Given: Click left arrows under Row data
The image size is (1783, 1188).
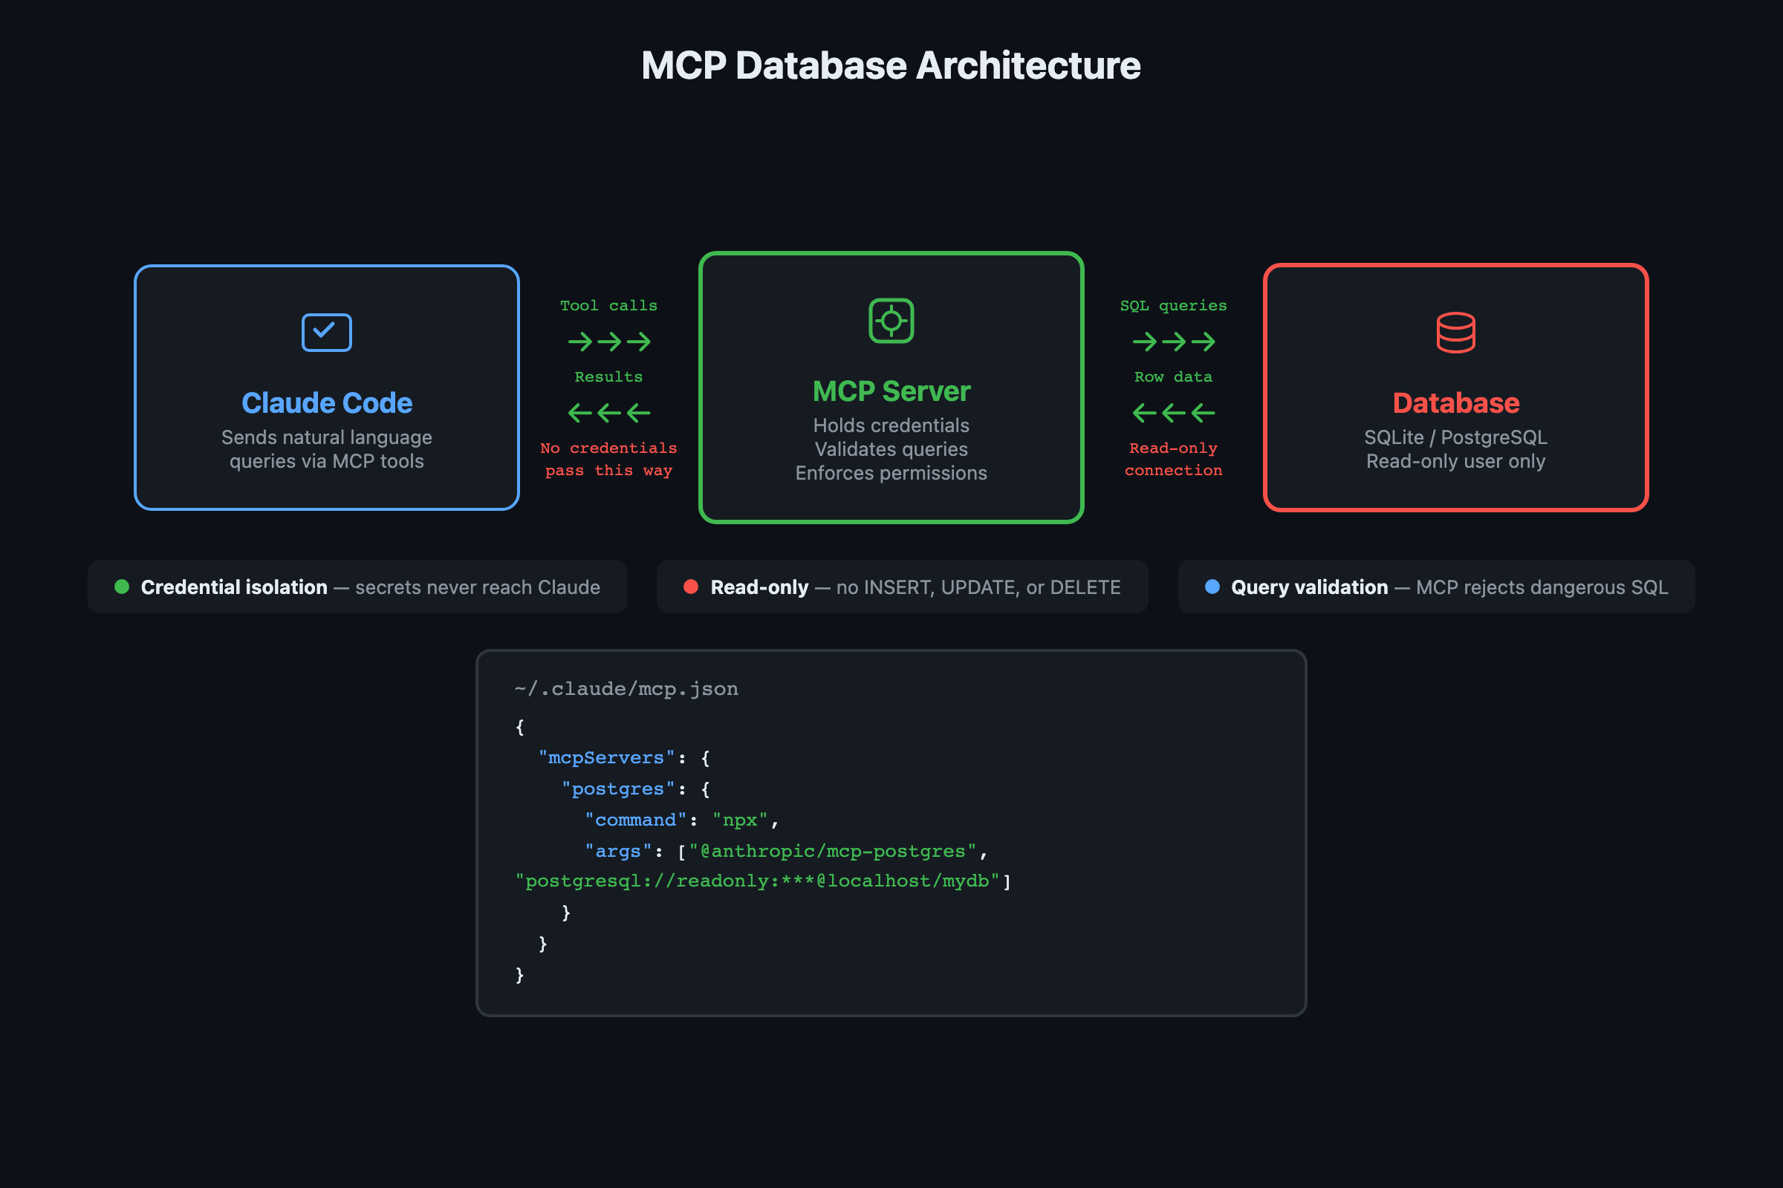Looking at the screenshot, I should pyautogui.click(x=1174, y=413).
